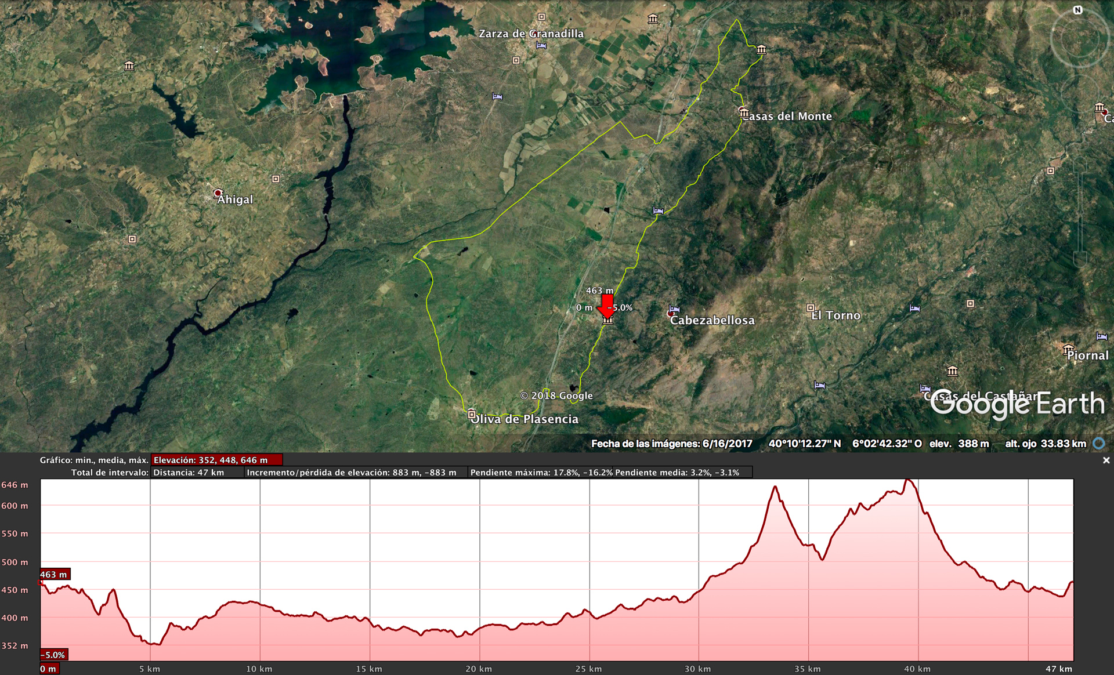Viewport: 1114px width, 675px height.
Task: Click square marker below Zarza de Granadilla label
Action: click(x=516, y=60)
